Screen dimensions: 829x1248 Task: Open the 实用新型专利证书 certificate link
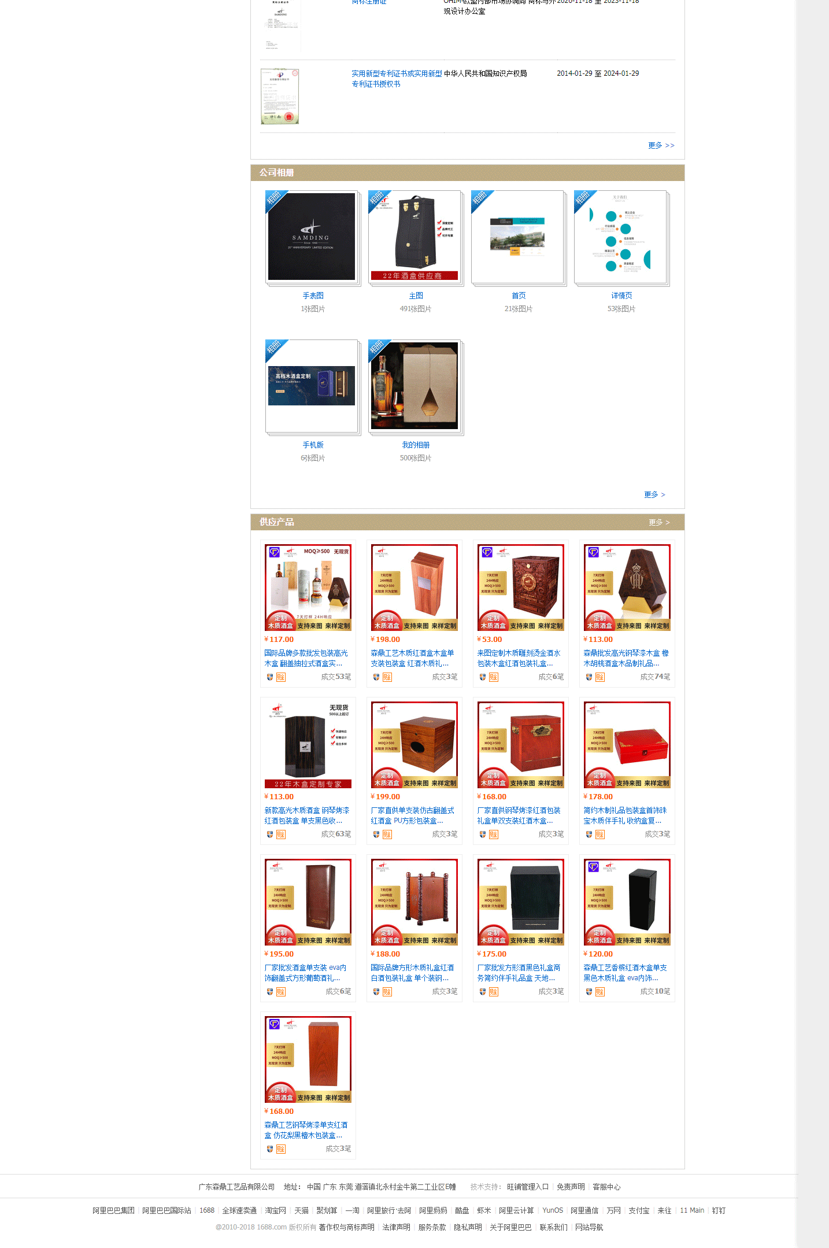click(397, 79)
